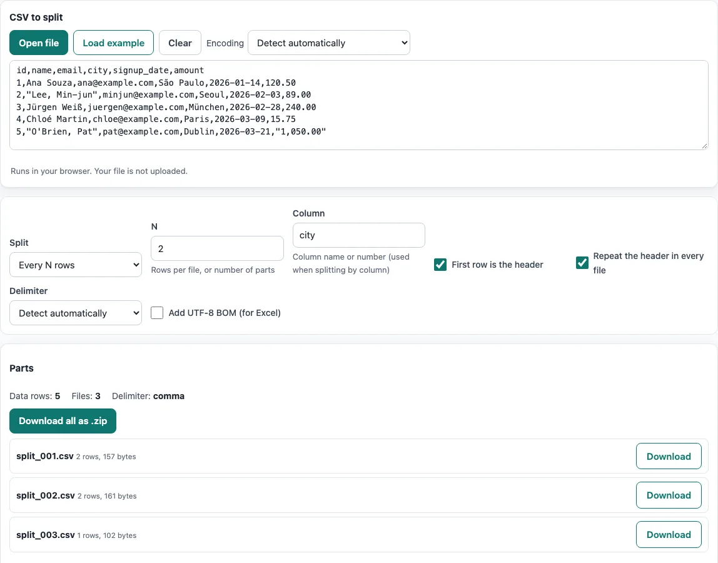The image size is (718, 563).
Task: Click the 'CSV to split' heading
Action: [x=36, y=18]
